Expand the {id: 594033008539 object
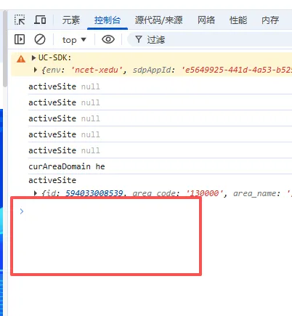This screenshot has height=316, width=292. click(36, 193)
